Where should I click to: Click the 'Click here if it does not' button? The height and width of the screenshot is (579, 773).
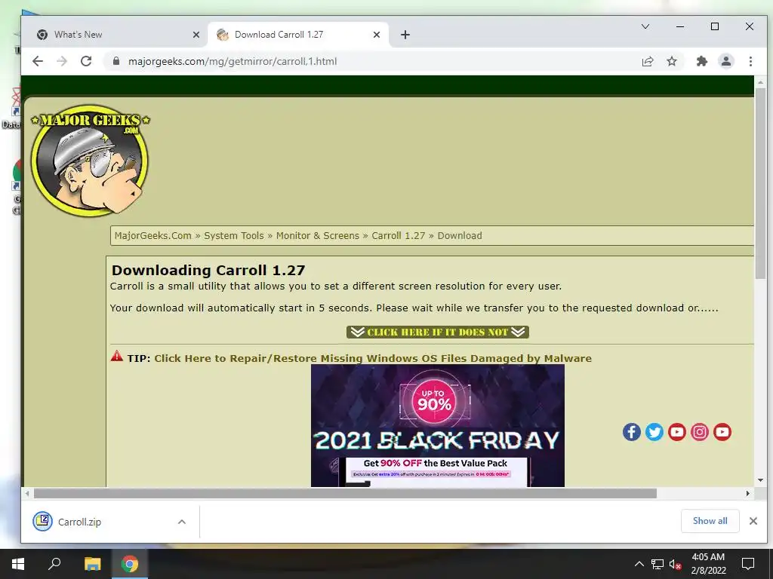coord(438,332)
